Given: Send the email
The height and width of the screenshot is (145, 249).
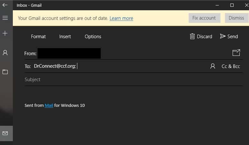Looking at the screenshot, I should click(x=229, y=36).
